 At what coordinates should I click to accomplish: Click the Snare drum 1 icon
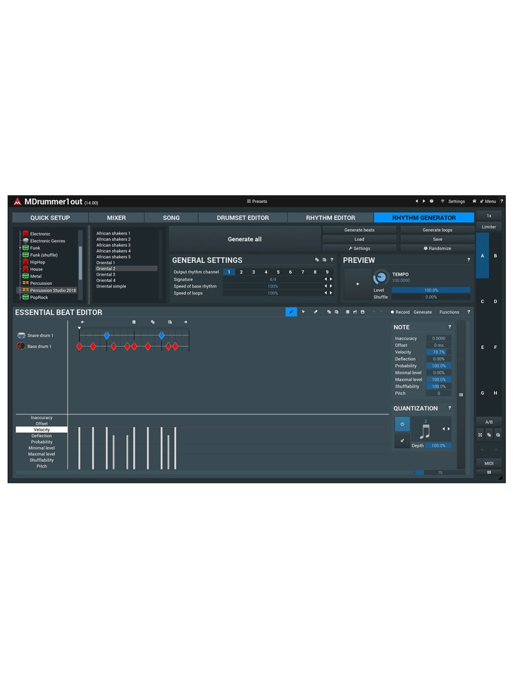pos(22,335)
